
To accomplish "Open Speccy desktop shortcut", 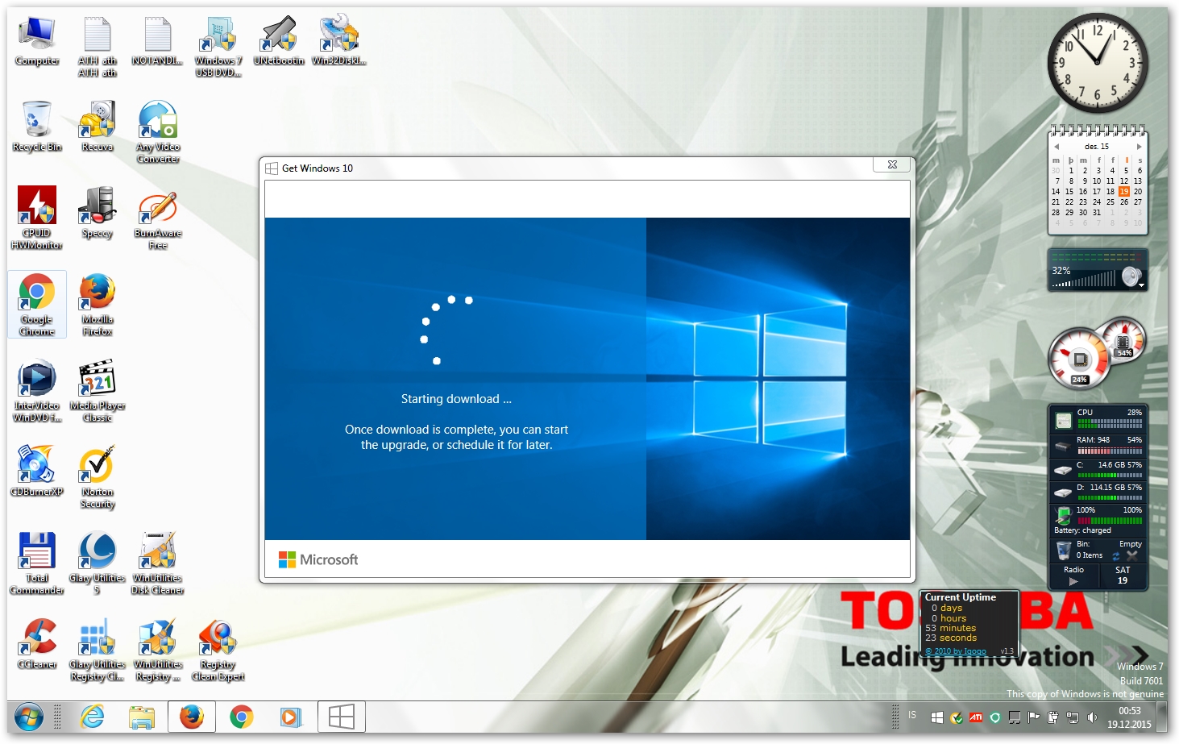I will 98,213.
